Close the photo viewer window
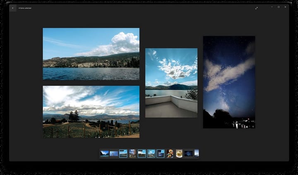298x175 pixels. tap(285, 7)
